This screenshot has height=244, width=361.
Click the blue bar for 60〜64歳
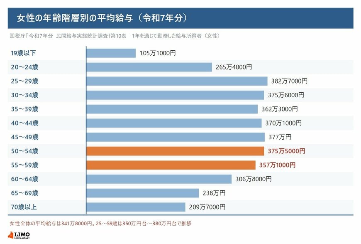(x=159, y=179)
